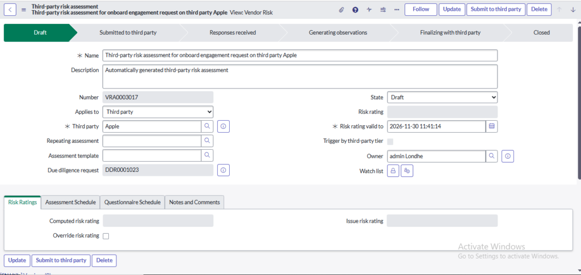581x275 pixels.
Task: Click the personalize form settings icon
Action: [x=383, y=10]
